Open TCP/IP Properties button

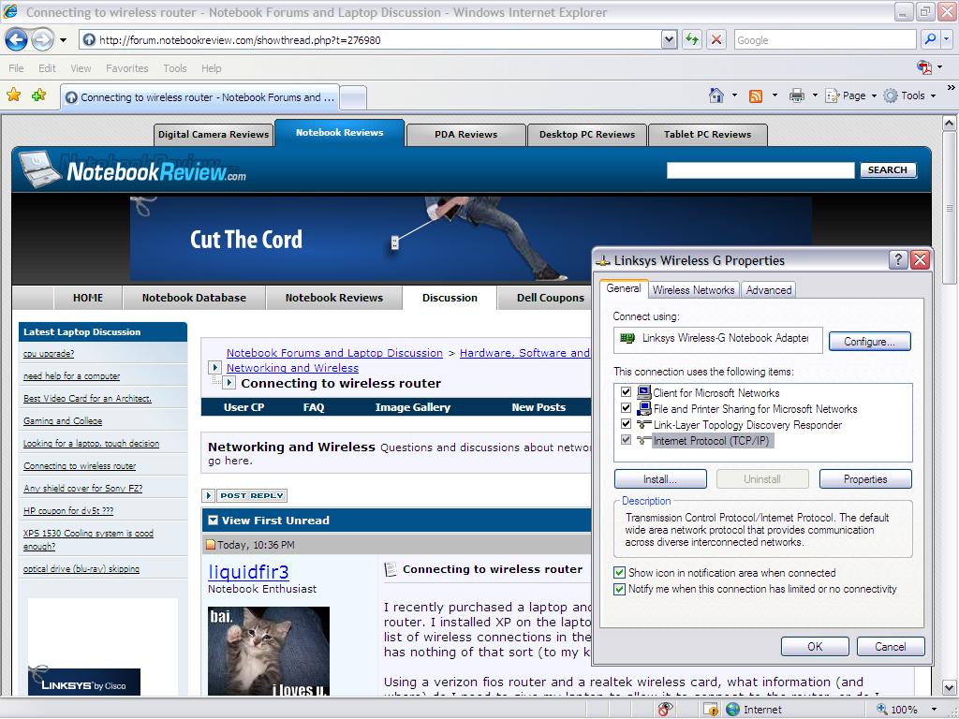864,479
